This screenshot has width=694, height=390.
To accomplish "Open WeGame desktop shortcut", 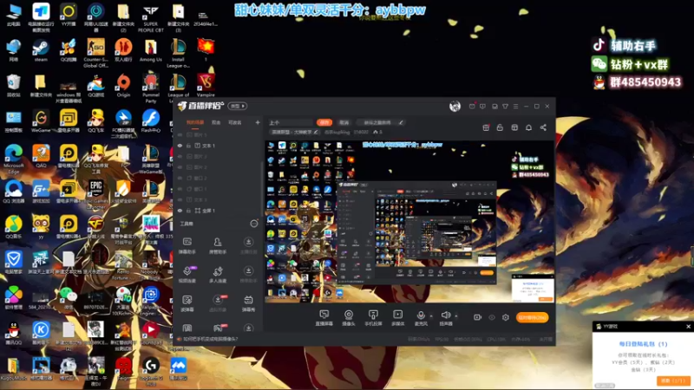I will coord(41,121).
